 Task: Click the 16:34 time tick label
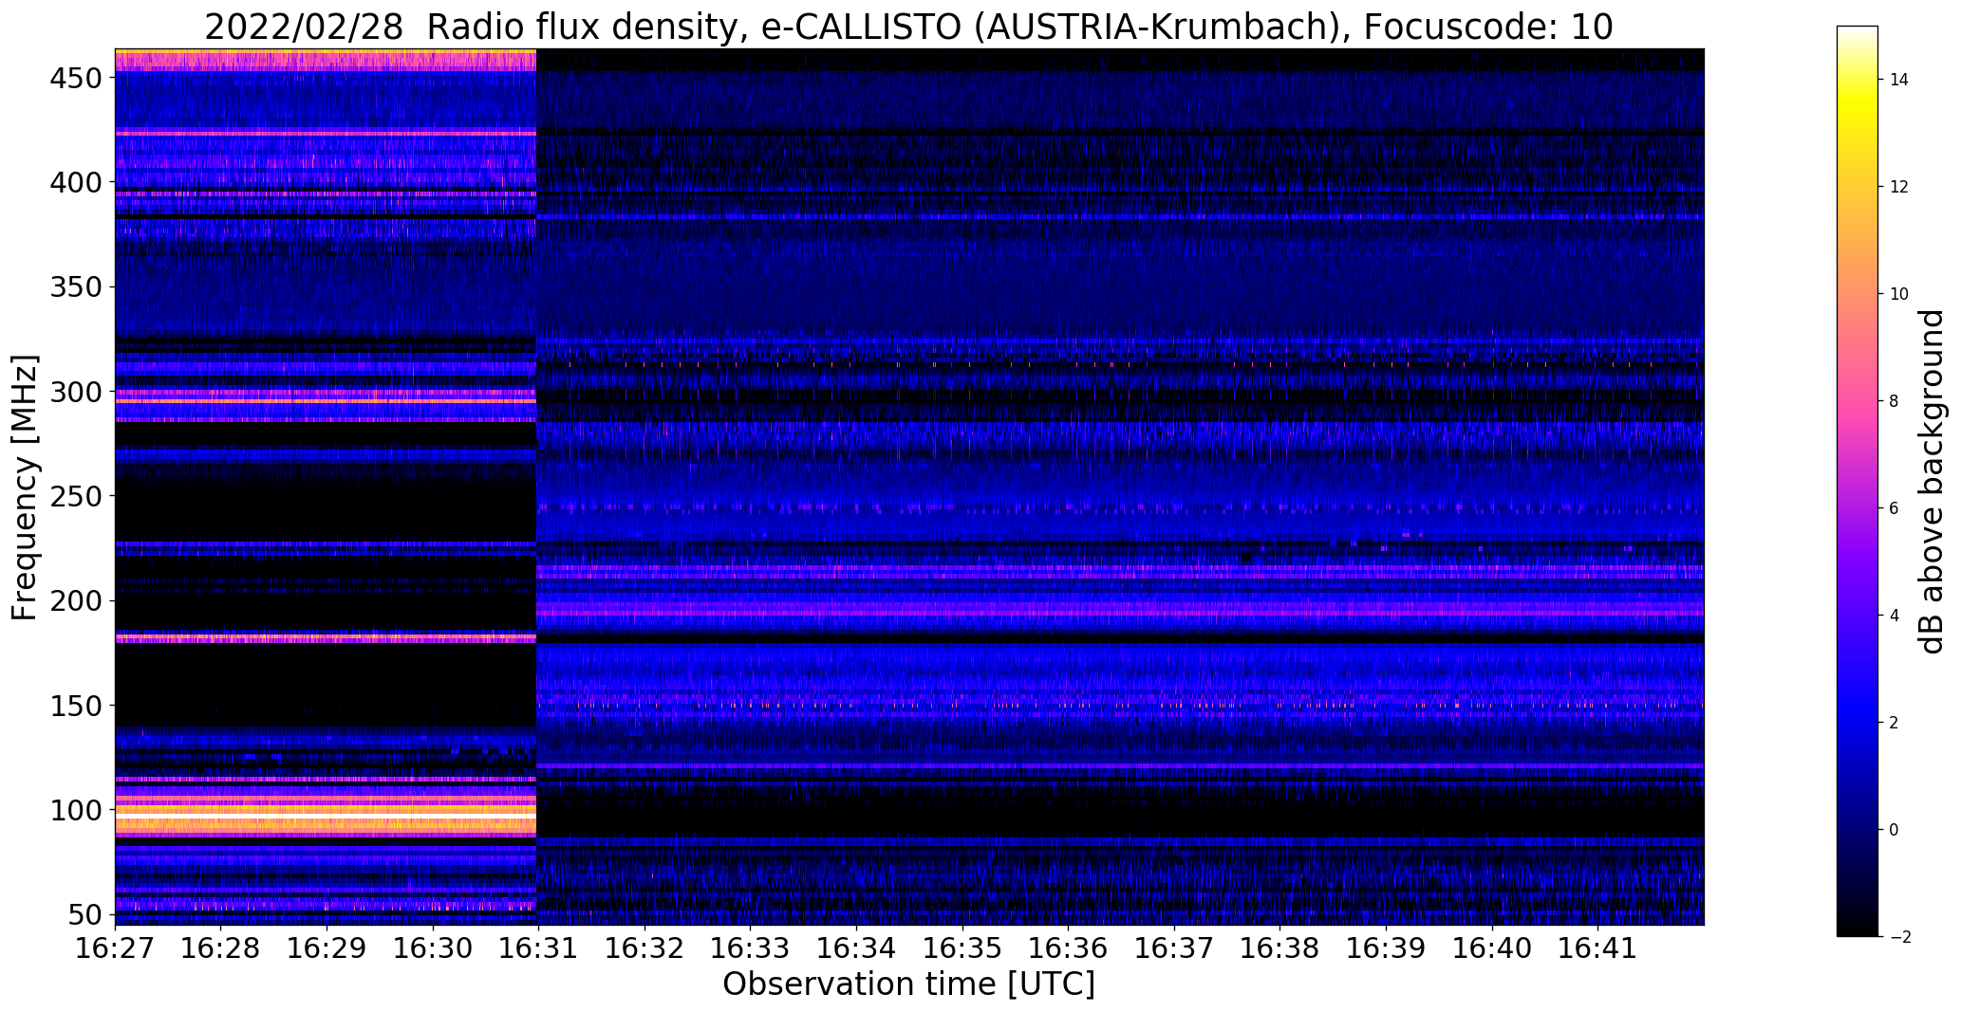tap(857, 948)
